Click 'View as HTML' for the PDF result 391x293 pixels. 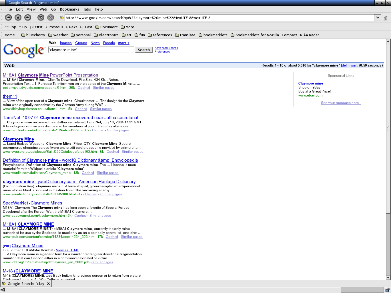[67, 250]
